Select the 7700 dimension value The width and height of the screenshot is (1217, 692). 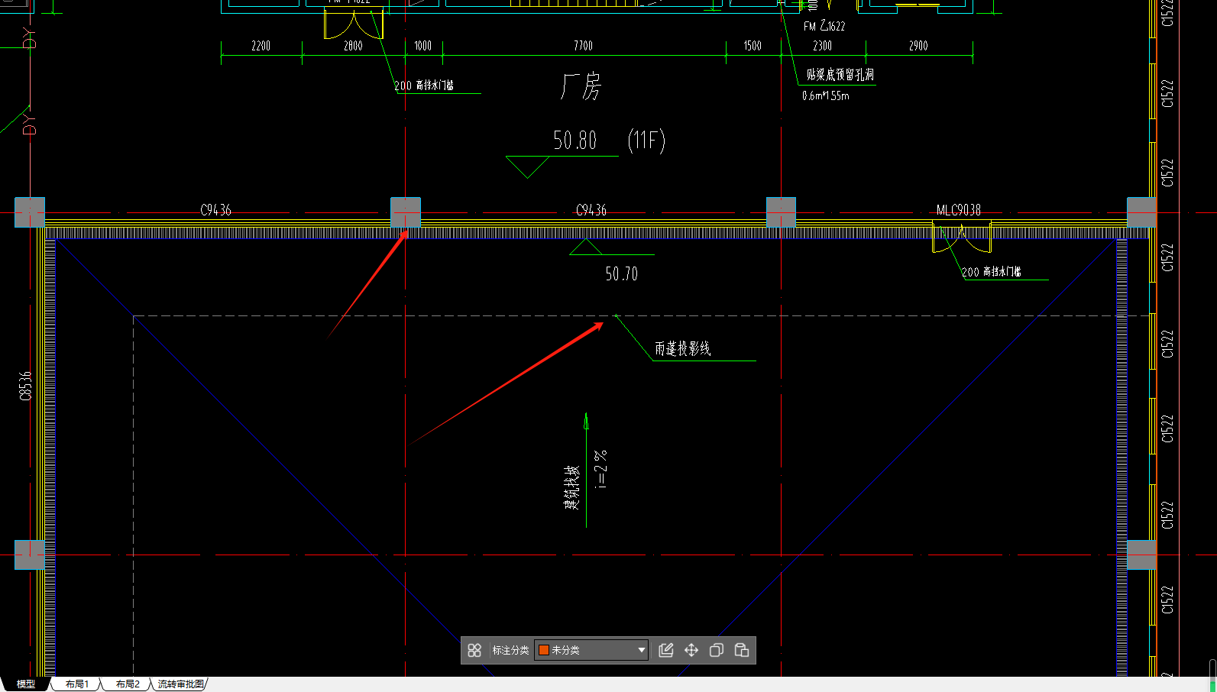click(x=583, y=46)
